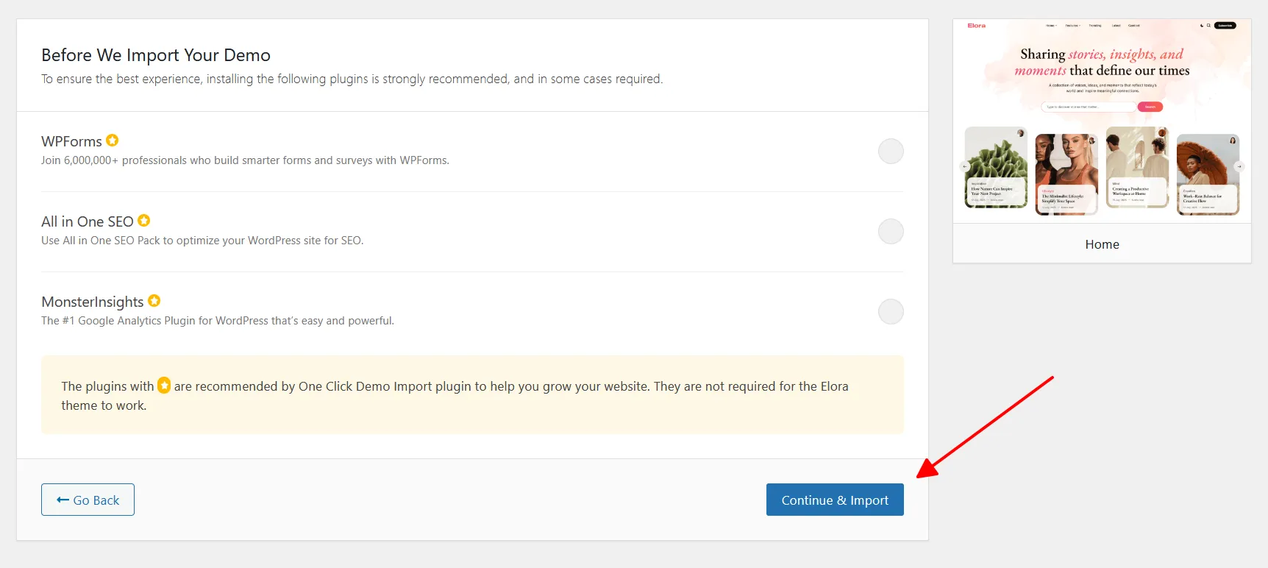
Task: Click the star badge next to MonsterInsights
Action: point(154,301)
